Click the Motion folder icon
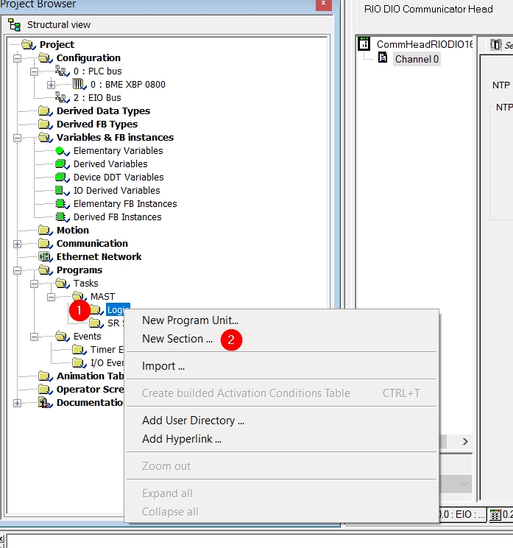The width and height of the screenshot is (513, 548). point(46,231)
